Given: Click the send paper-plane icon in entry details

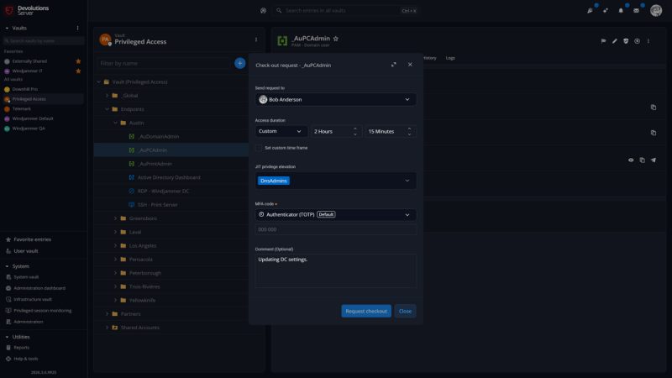Looking at the screenshot, I should click(654, 160).
